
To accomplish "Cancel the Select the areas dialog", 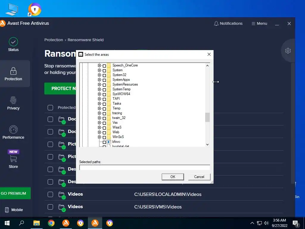I will point(199,177).
